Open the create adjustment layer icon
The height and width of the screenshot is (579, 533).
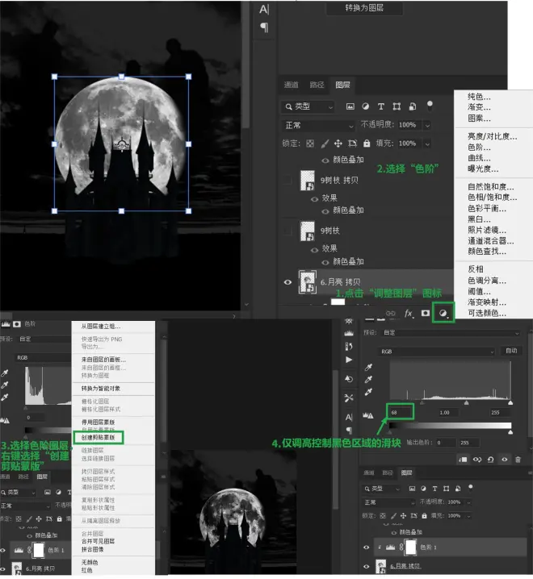click(443, 314)
